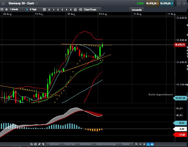Click the magnifier zoom icon in bottom toolbar

point(136,144)
